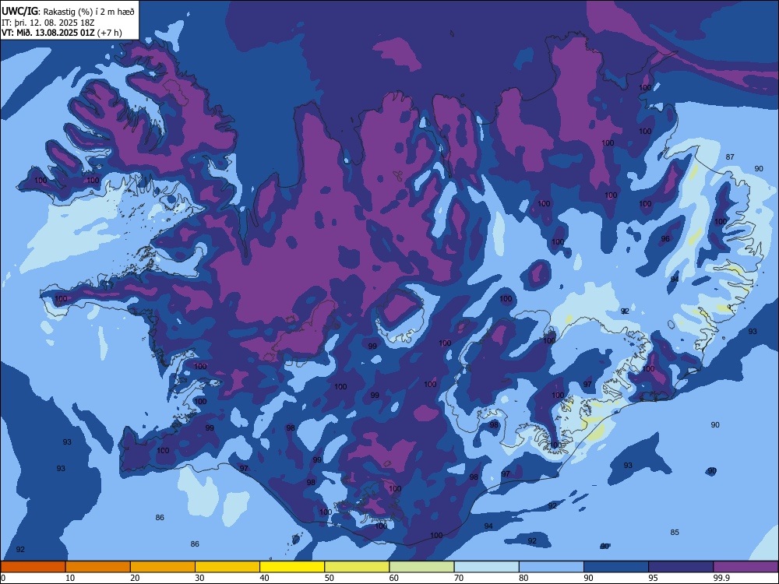Image resolution: width=779 pixels, height=584 pixels.
Task: Select the orange 10–20 legend swatch
Action: pos(98,567)
